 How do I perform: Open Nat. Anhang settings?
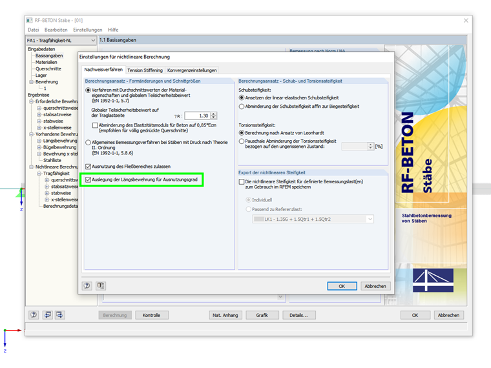coord(225,315)
